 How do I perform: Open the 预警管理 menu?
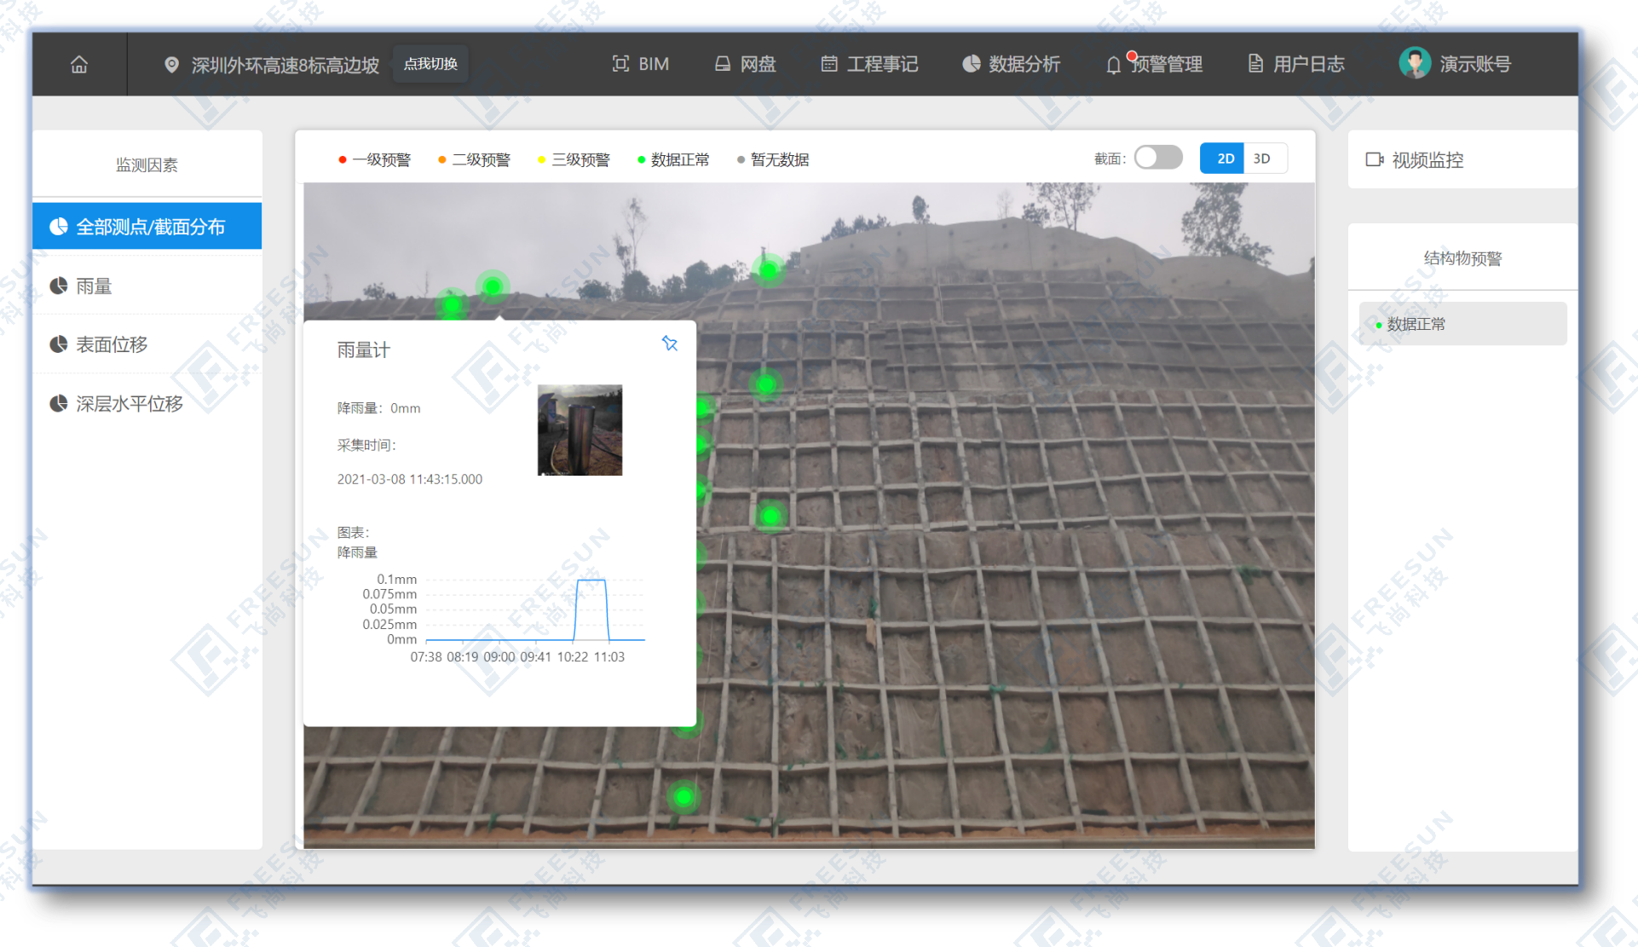click(x=1154, y=64)
